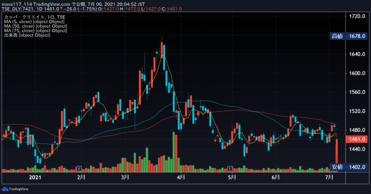The image size is (371, 194).
Task: Click the close value C:1461.0 in header
Action: click(x=171, y=9)
